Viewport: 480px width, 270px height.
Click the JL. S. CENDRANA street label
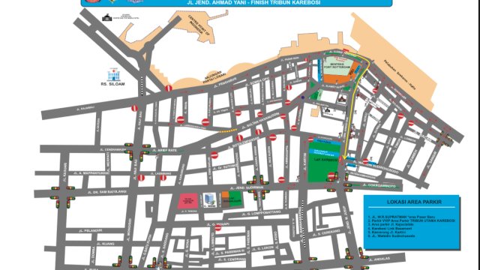point(232,259)
